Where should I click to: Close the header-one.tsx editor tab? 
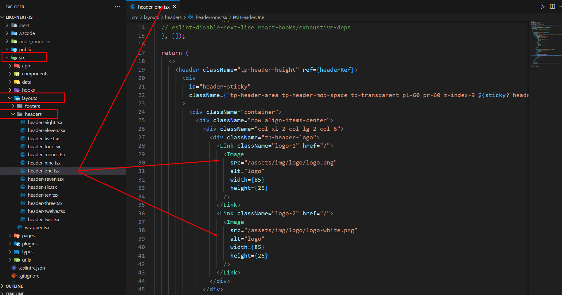(174, 7)
